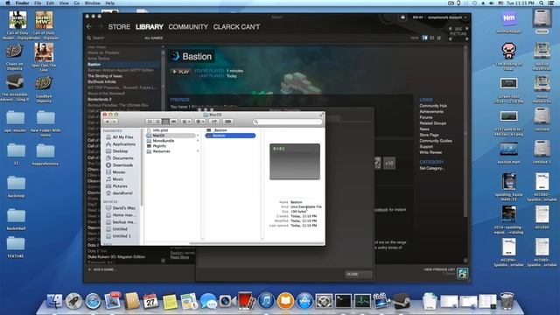Switch to Steam COMMUNITY tab
The height and width of the screenshot is (315, 560).
point(188,27)
